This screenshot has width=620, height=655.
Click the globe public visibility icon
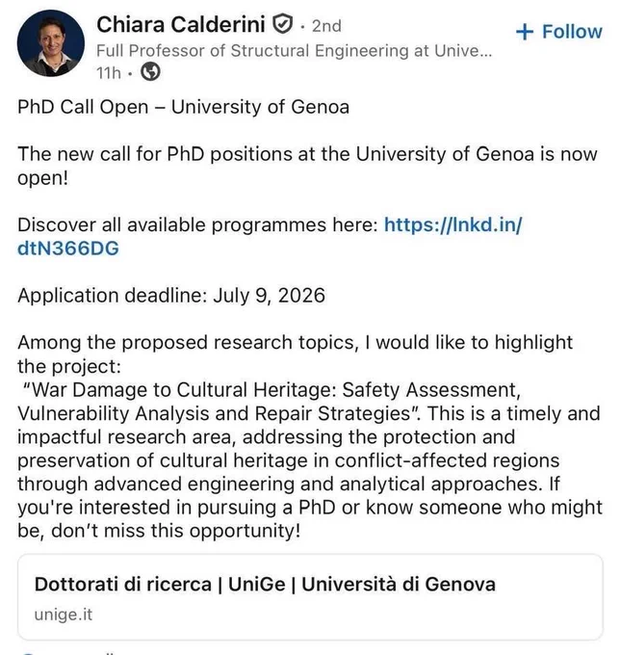click(x=150, y=72)
